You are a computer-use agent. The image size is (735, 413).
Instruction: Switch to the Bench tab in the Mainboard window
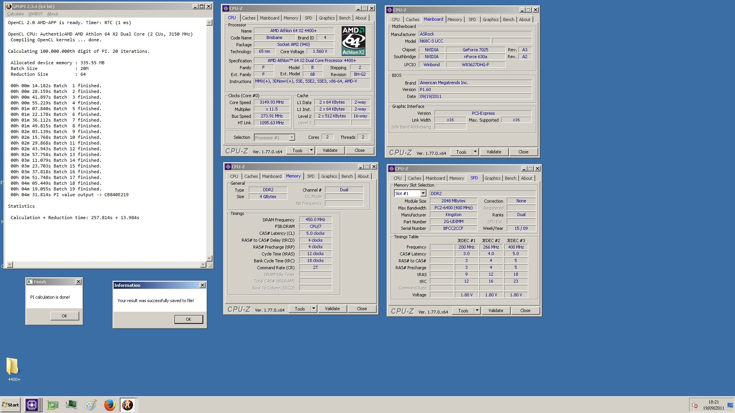pyautogui.click(x=508, y=20)
